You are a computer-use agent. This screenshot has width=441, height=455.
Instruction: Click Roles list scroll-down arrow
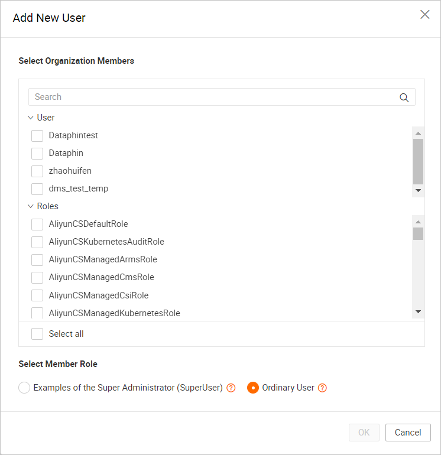click(x=418, y=311)
